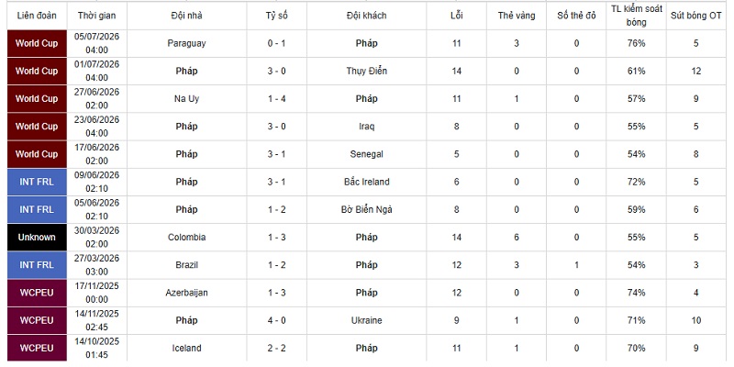Screen dimensions: 734x367
Task: Click the Thời gian column header
Action: (97, 16)
